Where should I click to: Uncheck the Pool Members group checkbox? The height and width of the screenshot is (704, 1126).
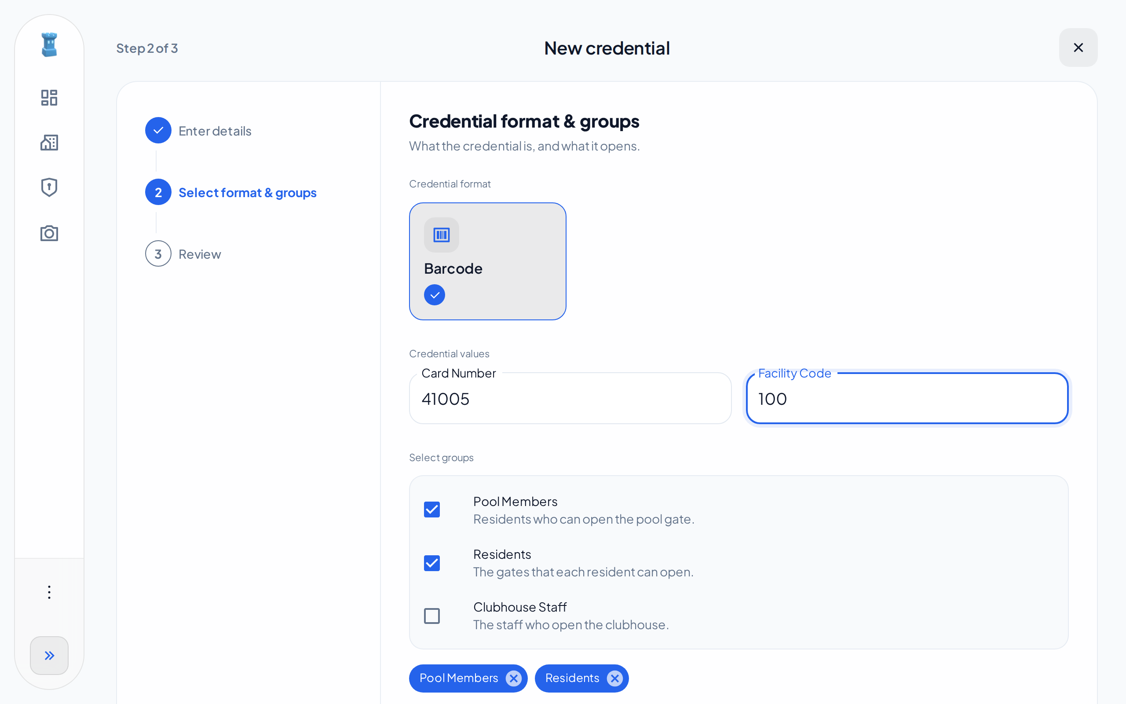point(432,510)
